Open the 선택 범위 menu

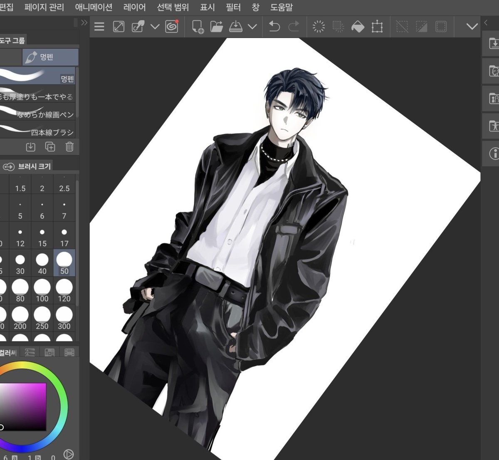point(173,7)
